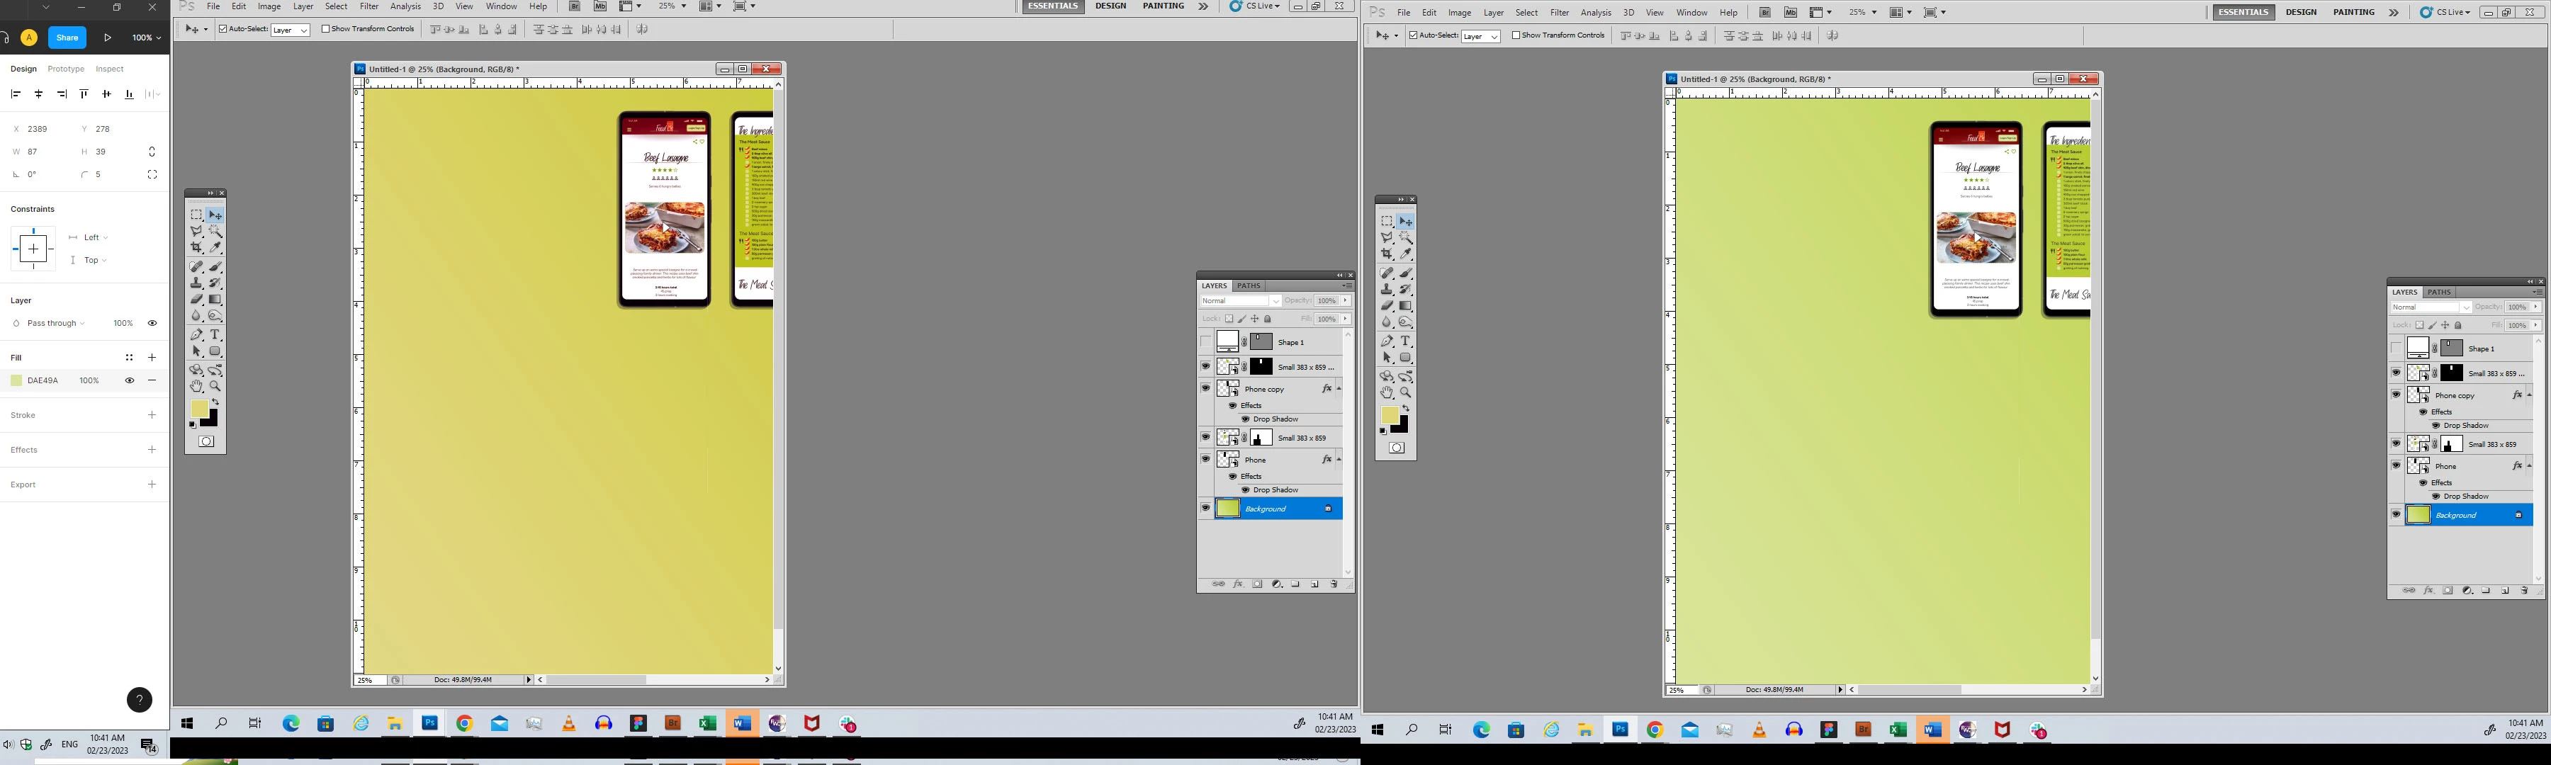Viewport: 2551px width, 765px height.
Task: Select Type tool in yellow-canvas Photoshop toolbox
Action: 215,334
